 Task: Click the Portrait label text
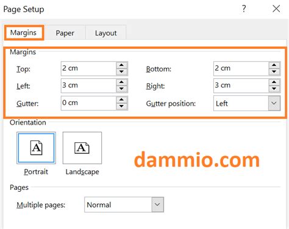point(36,172)
